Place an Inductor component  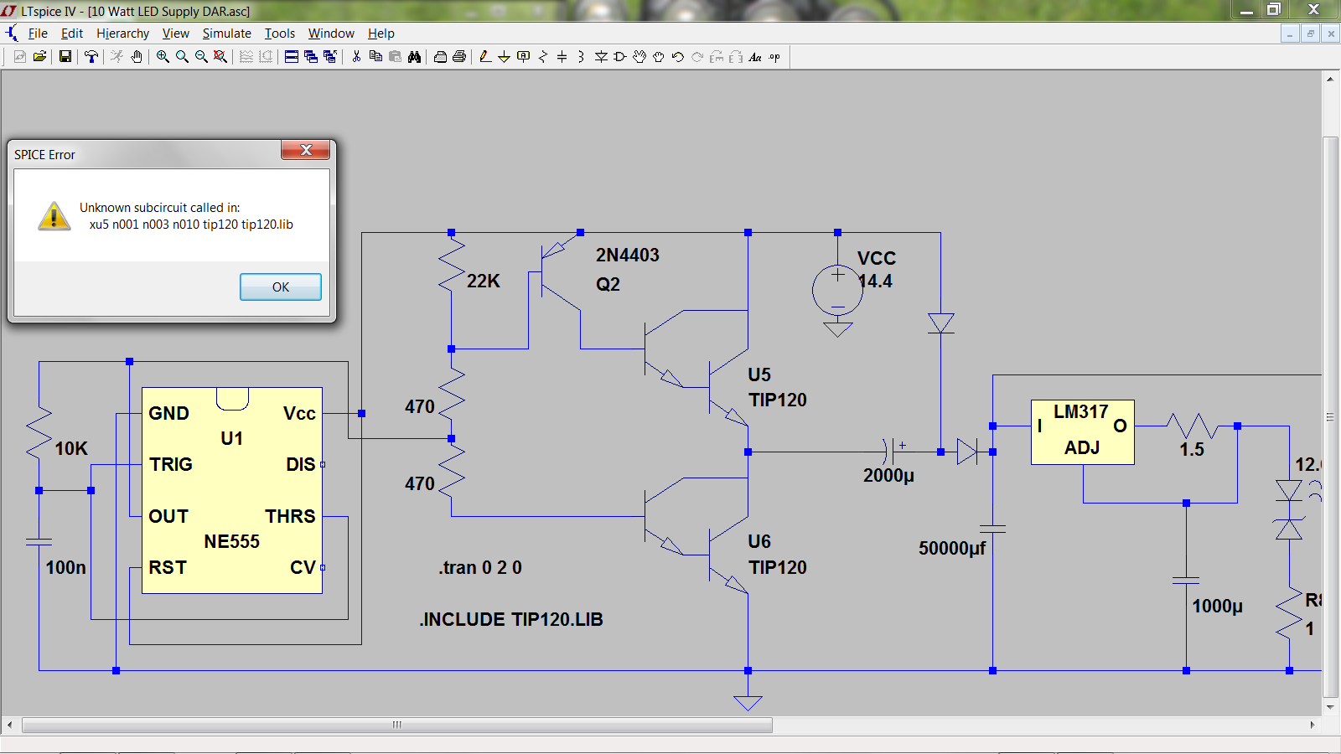coord(581,57)
